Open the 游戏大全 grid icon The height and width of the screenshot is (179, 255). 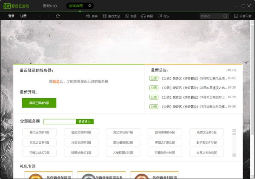[x=105, y=16]
